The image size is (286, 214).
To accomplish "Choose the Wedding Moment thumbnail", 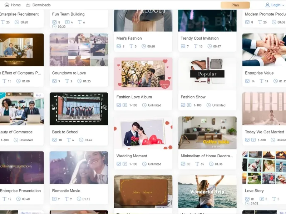I will point(143,133).
